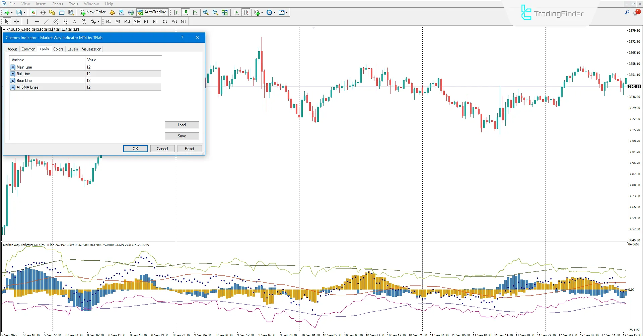
Task: Select the Fibonacci retracement tool
Action: (x=65, y=21)
